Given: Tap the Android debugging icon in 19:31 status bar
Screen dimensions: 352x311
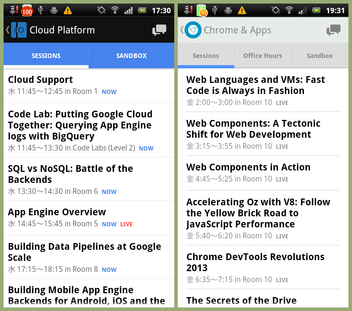Looking at the screenshot, I should coord(228,10).
